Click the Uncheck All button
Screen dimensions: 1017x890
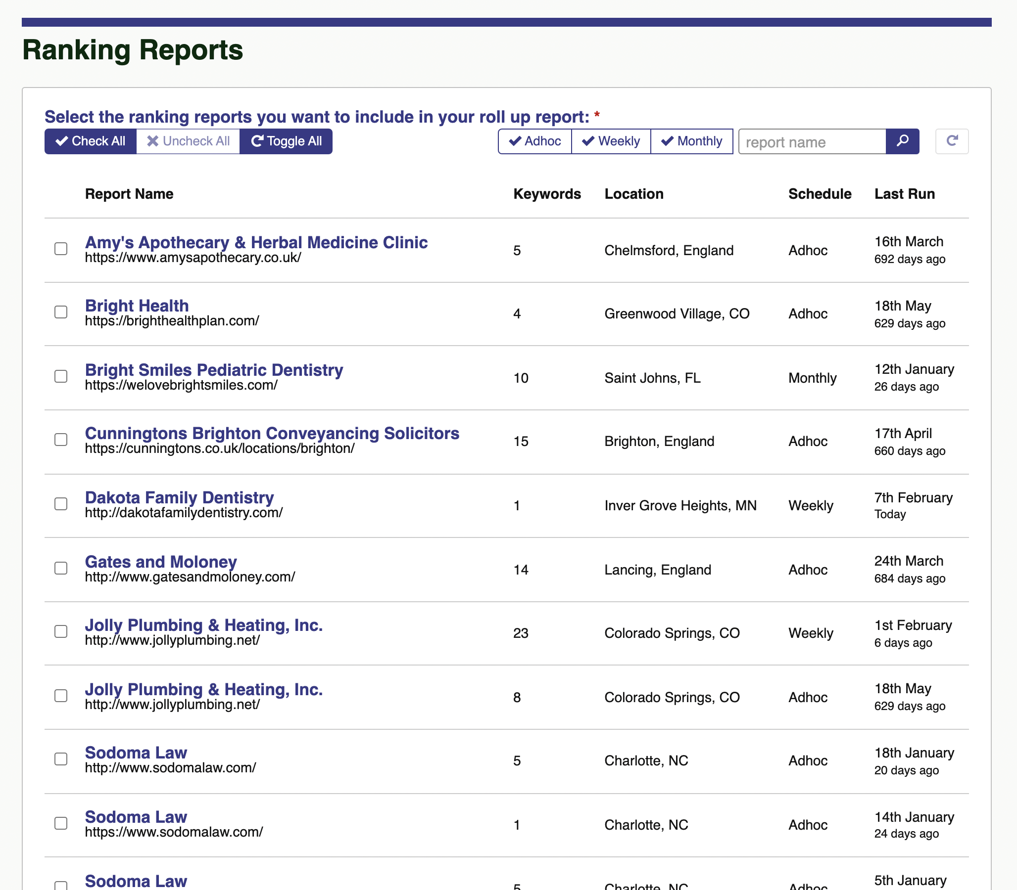188,141
